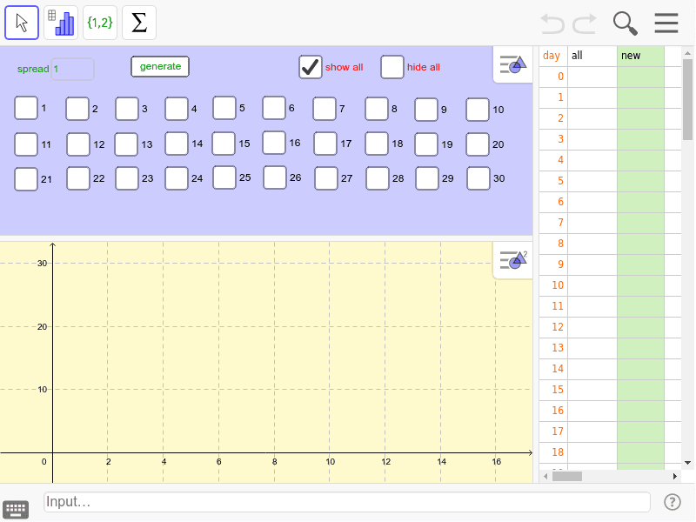Select spreadsheet row labeled 18
Viewport: 696px width, 522px height.
coord(553,452)
